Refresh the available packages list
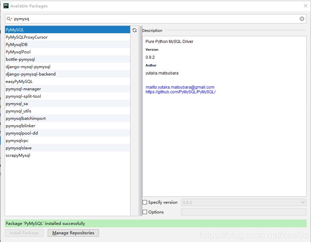Viewport: 311px width, 242px height. pos(134,30)
